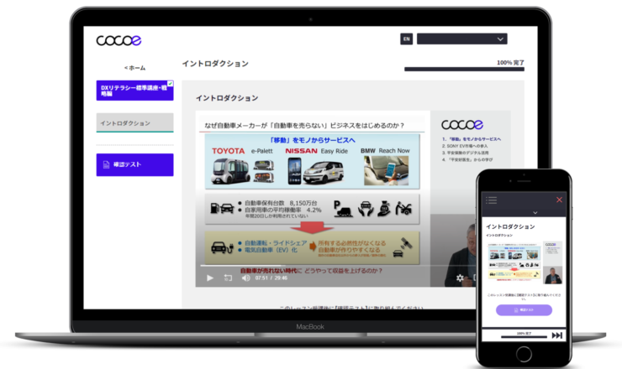Open the イントロダクション sidebar lesson item
The height and width of the screenshot is (369, 622).
(134, 123)
